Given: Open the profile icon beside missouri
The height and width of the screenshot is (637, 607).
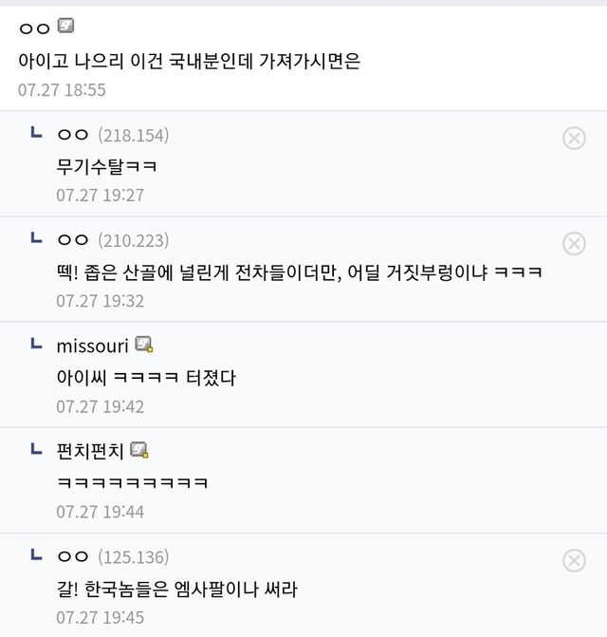Looking at the screenshot, I should [x=144, y=344].
